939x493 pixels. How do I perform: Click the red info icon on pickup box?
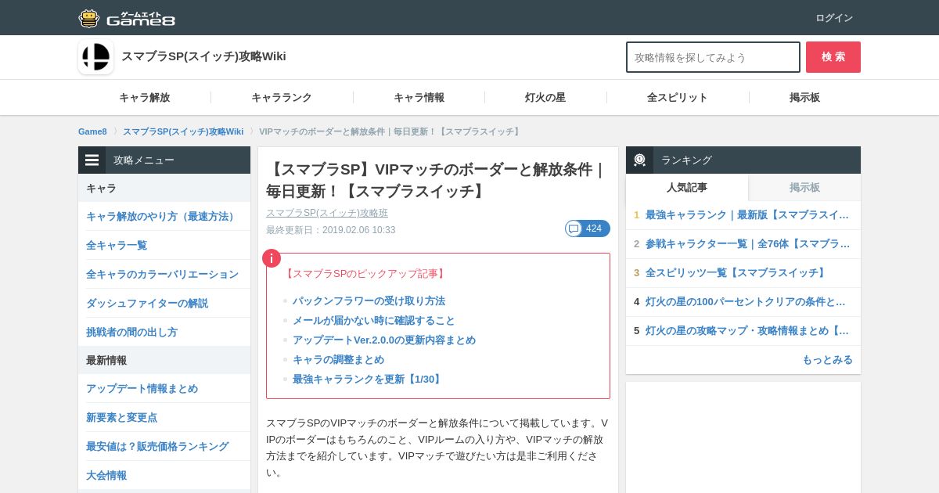(x=272, y=258)
